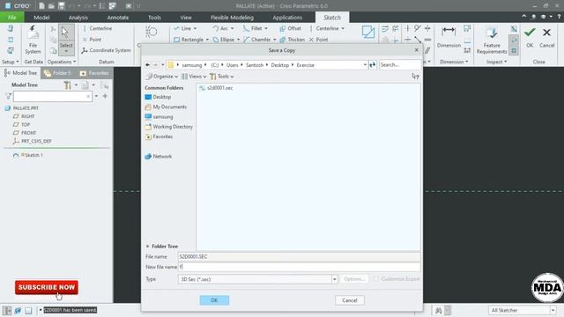The image size is (564, 317).
Task: Use the Thicken tool
Action: 292,40
